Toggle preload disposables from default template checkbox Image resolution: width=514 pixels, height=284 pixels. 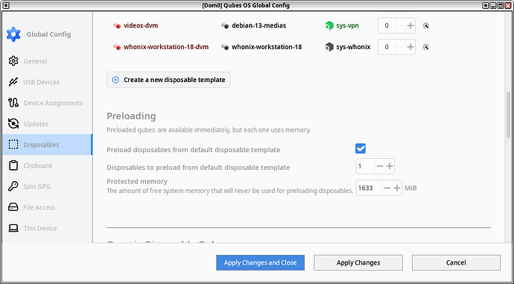361,148
